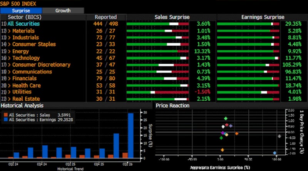Click the 45 / 67 Technology reported count

(105, 58)
